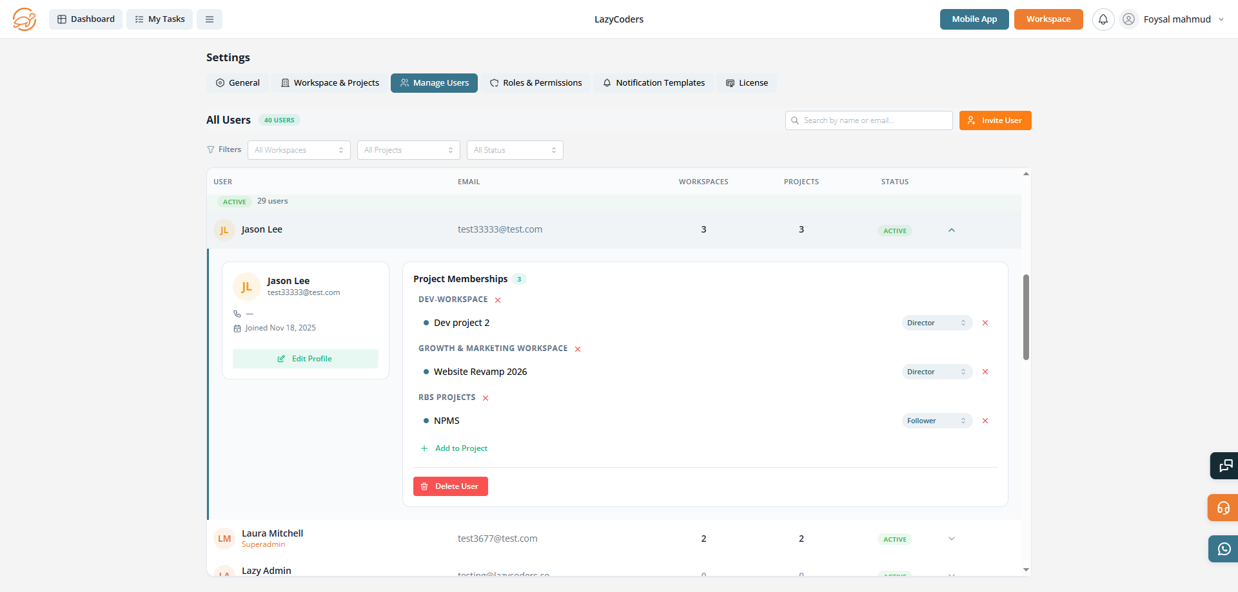Image resolution: width=1238 pixels, height=592 pixels.
Task: Expand Laura Mitchell's user details
Action: [x=951, y=539]
